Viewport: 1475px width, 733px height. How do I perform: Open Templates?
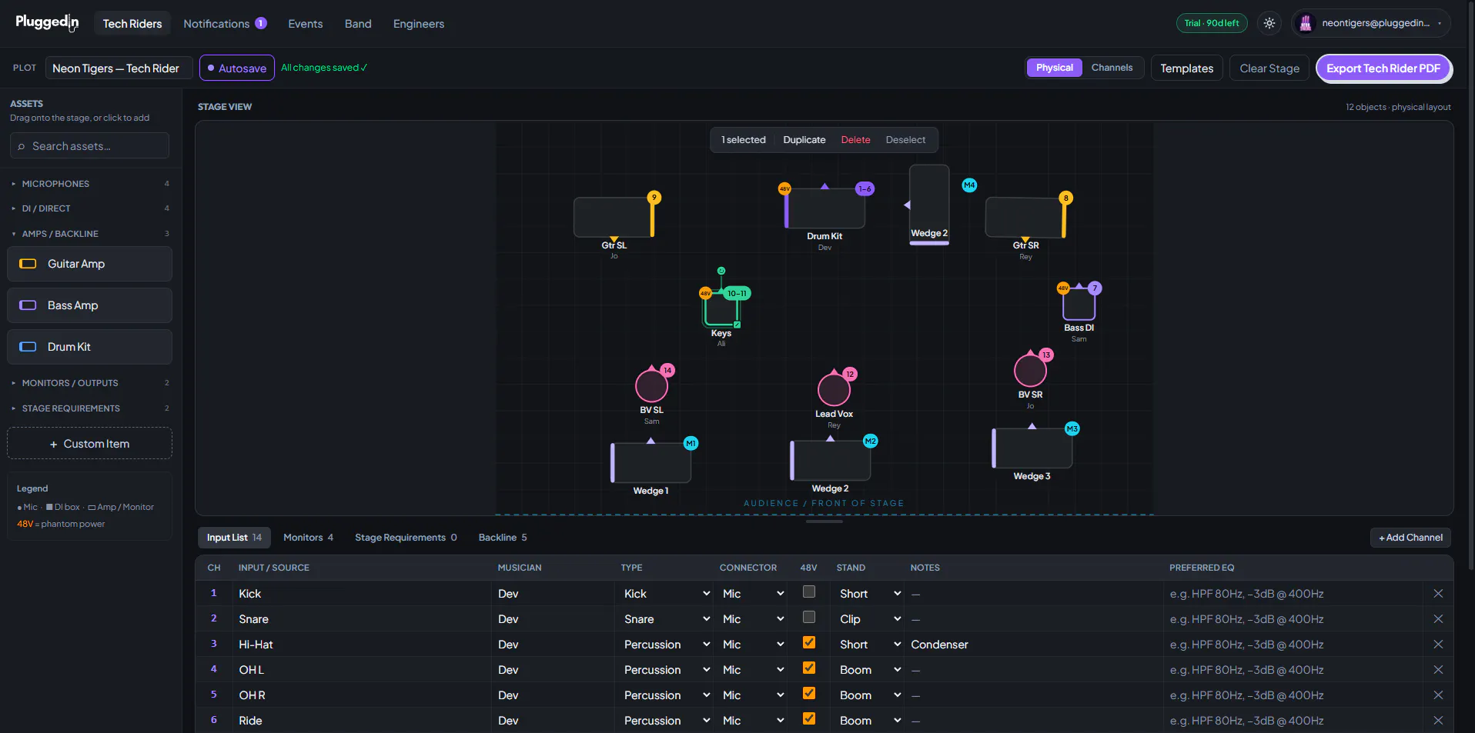pos(1186,68)
